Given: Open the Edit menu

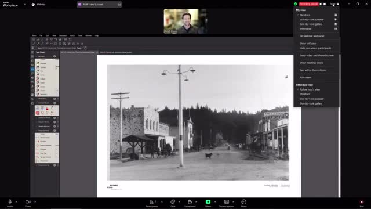Looking at the screenshot, I should (x=47, y=35).
